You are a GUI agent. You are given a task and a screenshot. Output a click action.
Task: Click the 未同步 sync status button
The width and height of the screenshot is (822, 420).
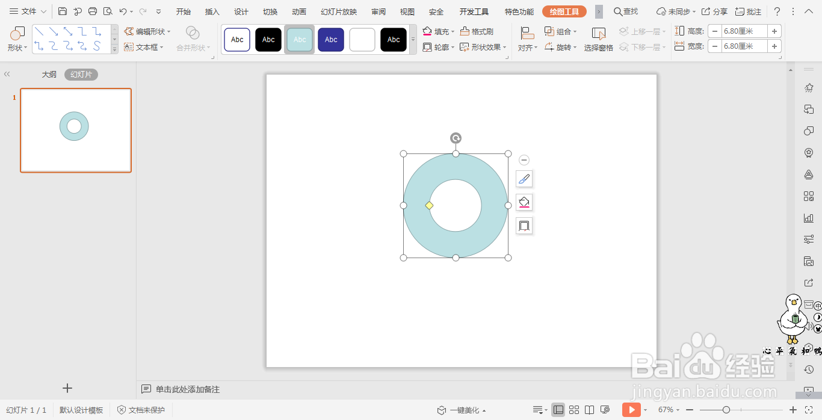click(x=676, y=11)
